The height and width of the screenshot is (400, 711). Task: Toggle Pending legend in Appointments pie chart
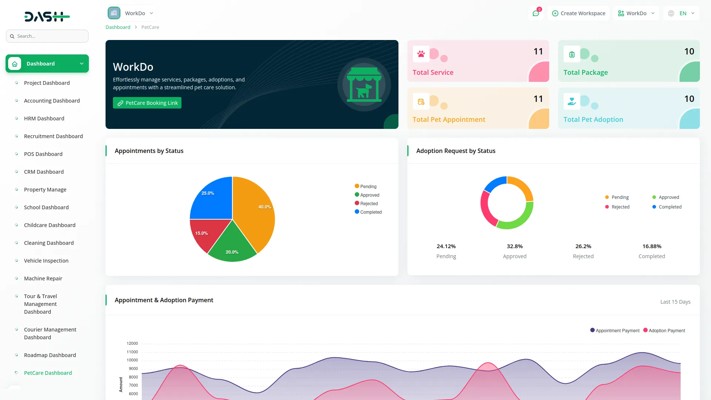pos(365,186)
